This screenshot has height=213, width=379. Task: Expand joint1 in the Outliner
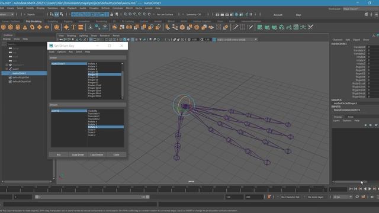coord(7,69)
